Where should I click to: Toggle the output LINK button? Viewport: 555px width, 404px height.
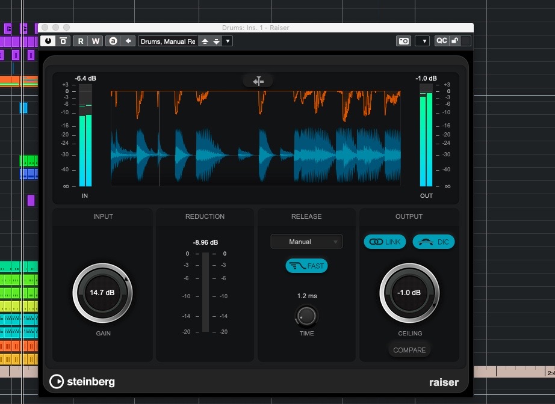point(385,242)
